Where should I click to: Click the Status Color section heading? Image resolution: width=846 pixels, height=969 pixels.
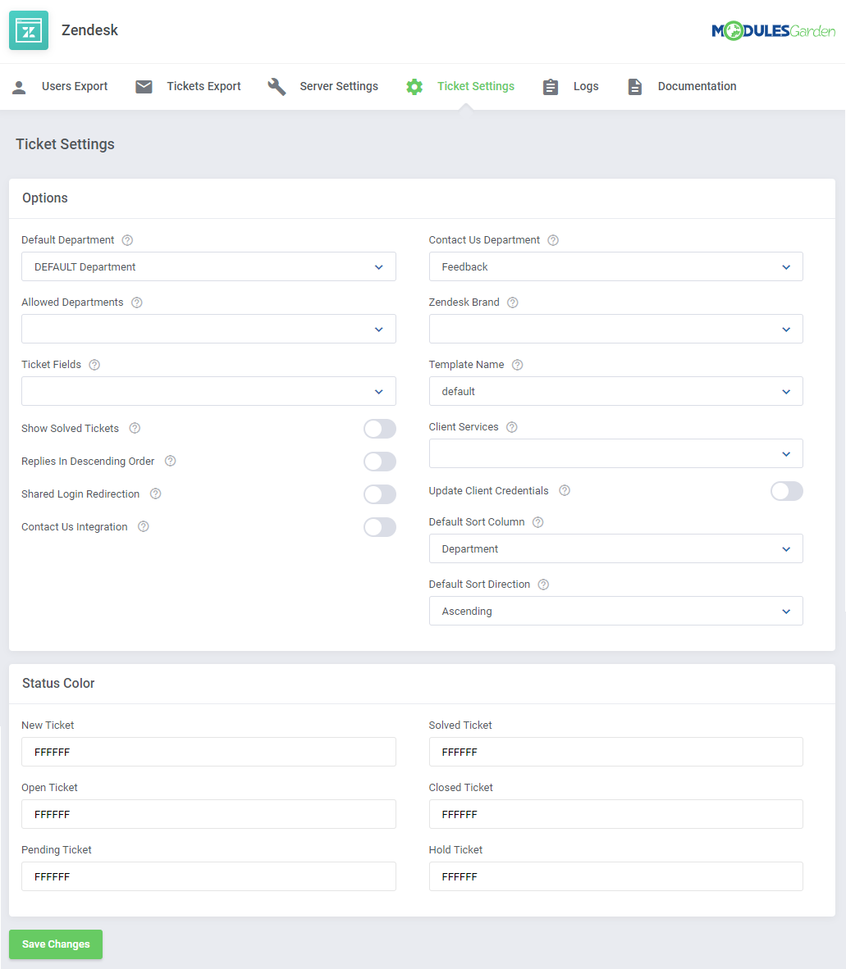click(58, 684)
